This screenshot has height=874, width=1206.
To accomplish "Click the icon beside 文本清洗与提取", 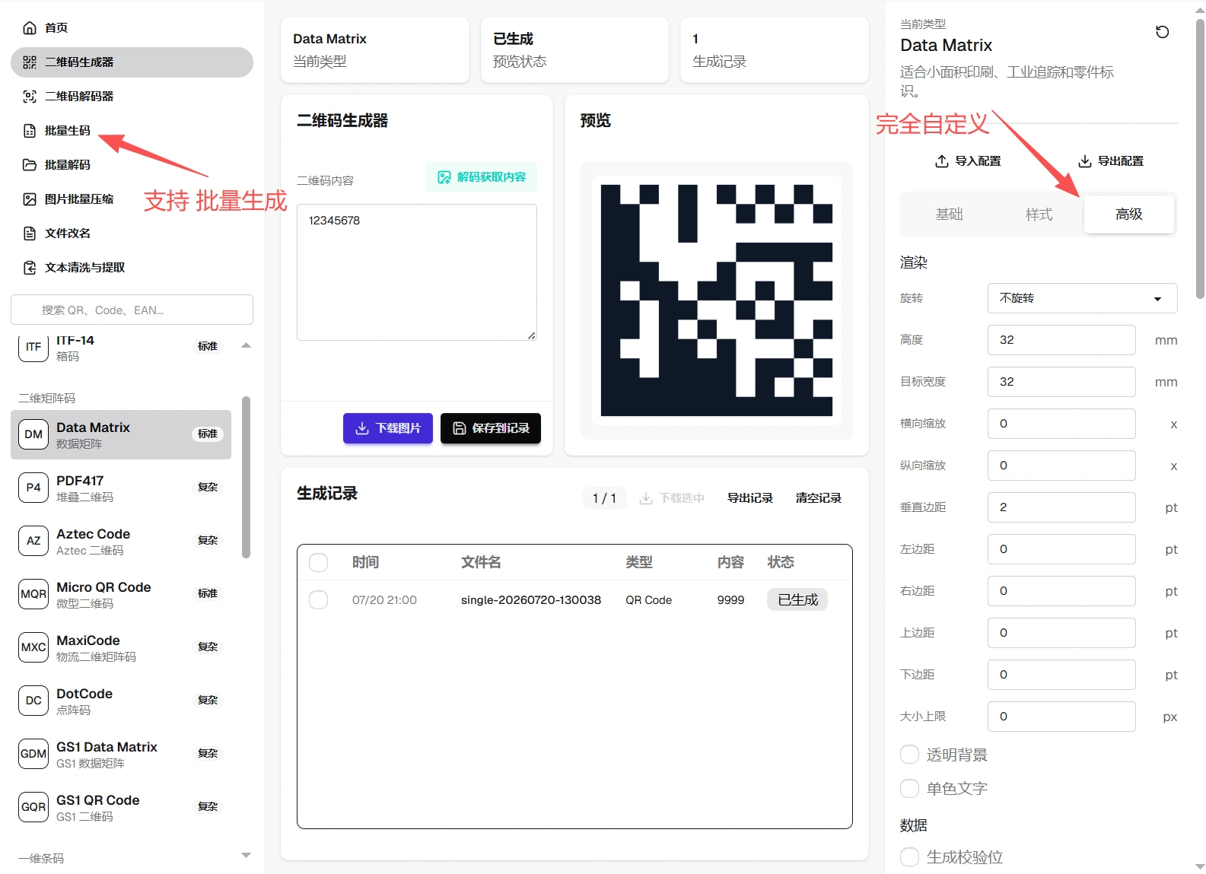I will click(x=30, y=268).
